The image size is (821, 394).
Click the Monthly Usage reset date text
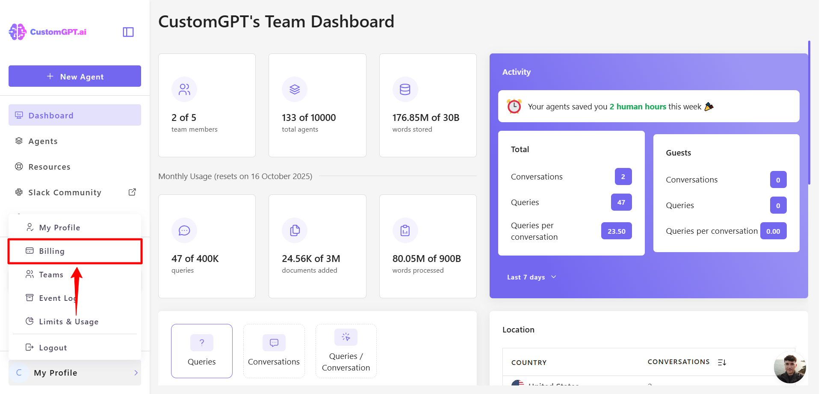point(235,176)
